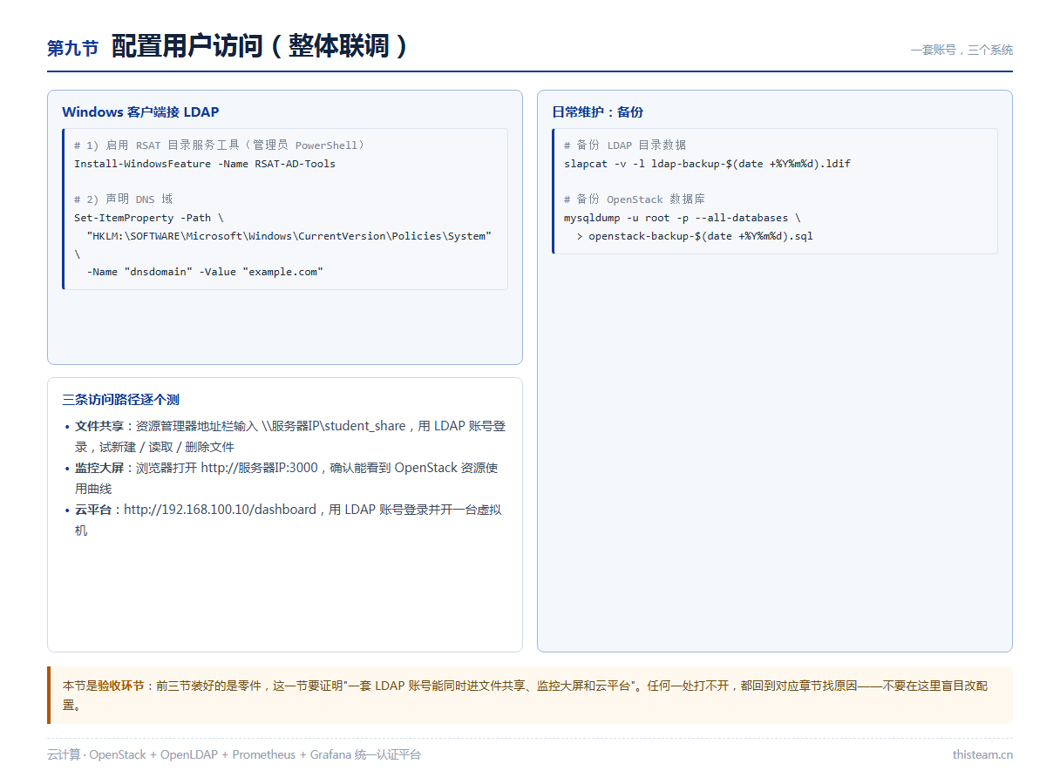Click the slapcat backup command line

707,164
